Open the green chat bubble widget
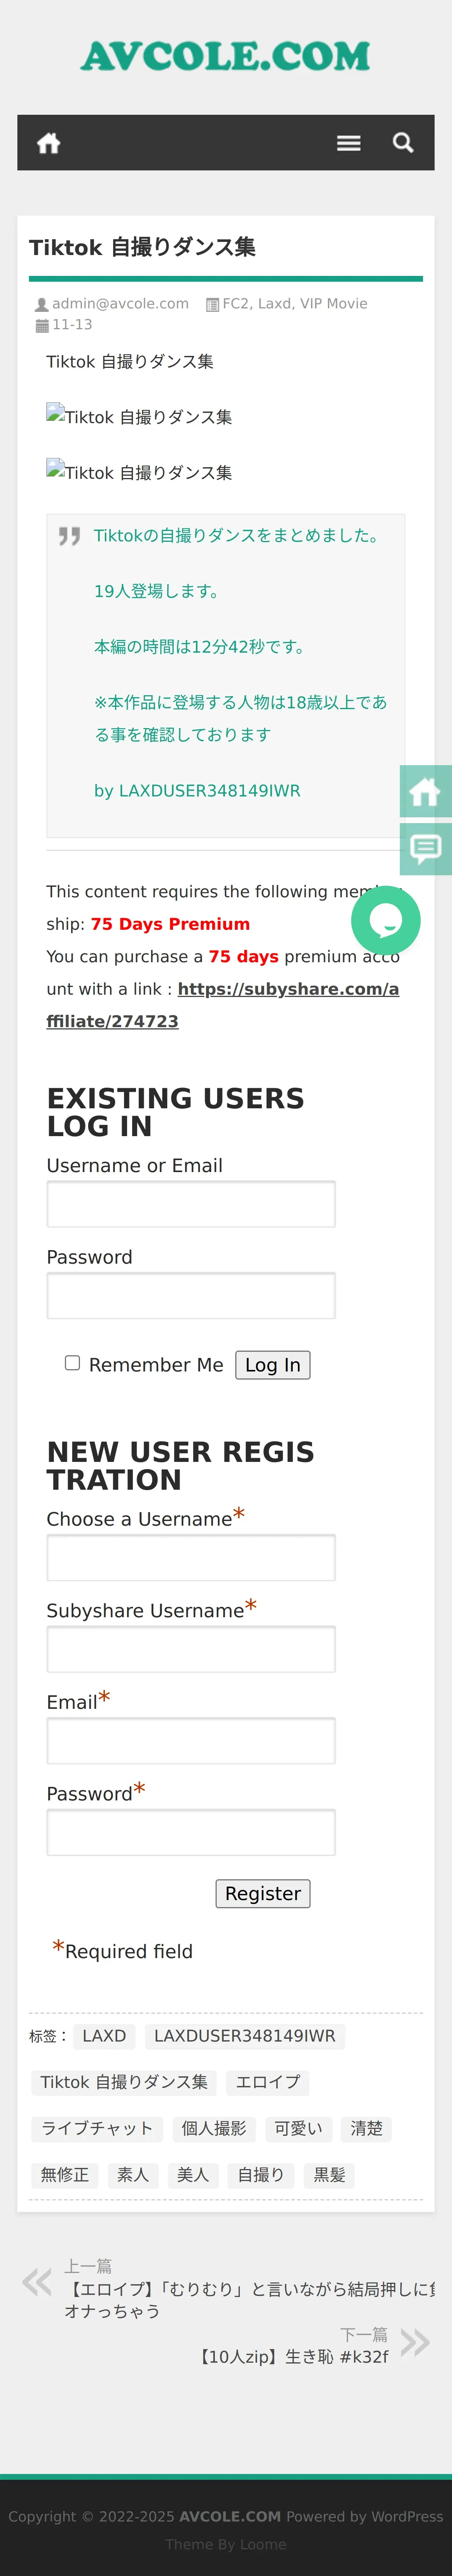This screenshot has height=2576, width=452. click(x=386, y=920)
